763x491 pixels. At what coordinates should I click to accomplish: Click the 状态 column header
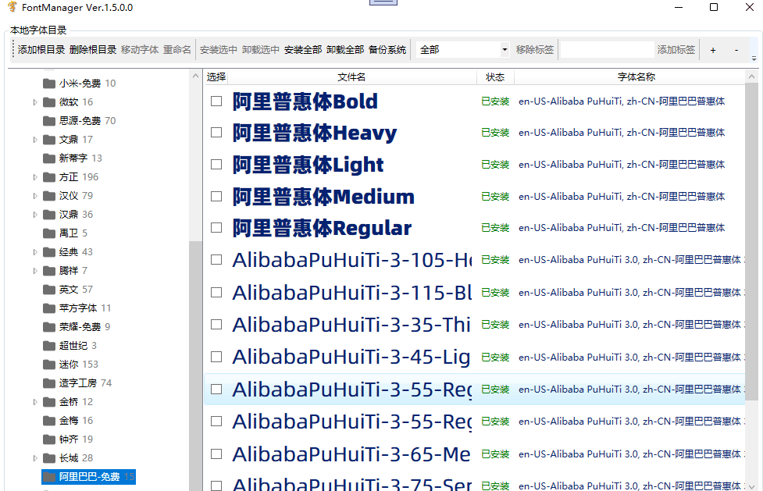click(x=495, y=77)
